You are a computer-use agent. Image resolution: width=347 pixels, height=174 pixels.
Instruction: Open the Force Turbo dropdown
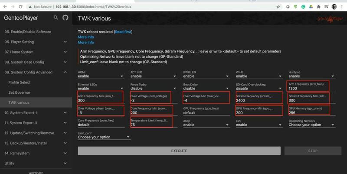tap(153, 88)
